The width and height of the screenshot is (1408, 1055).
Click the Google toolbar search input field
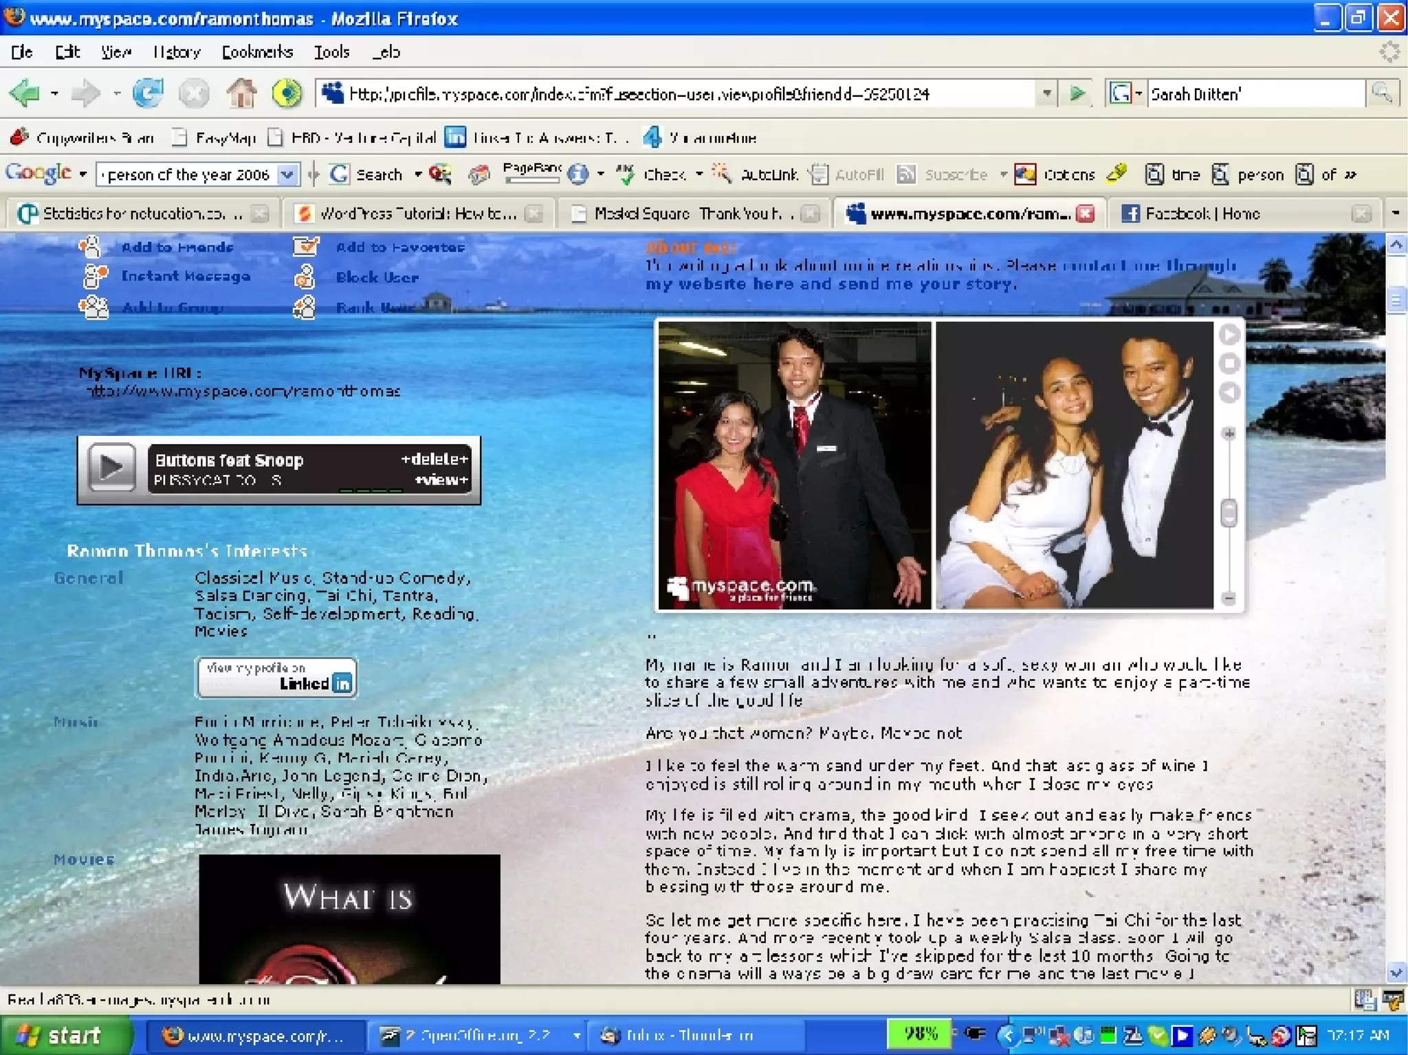(x=187, y=175)
